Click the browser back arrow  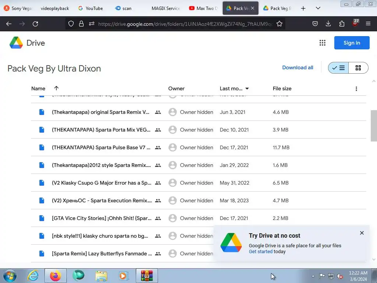tap(9, 24)
